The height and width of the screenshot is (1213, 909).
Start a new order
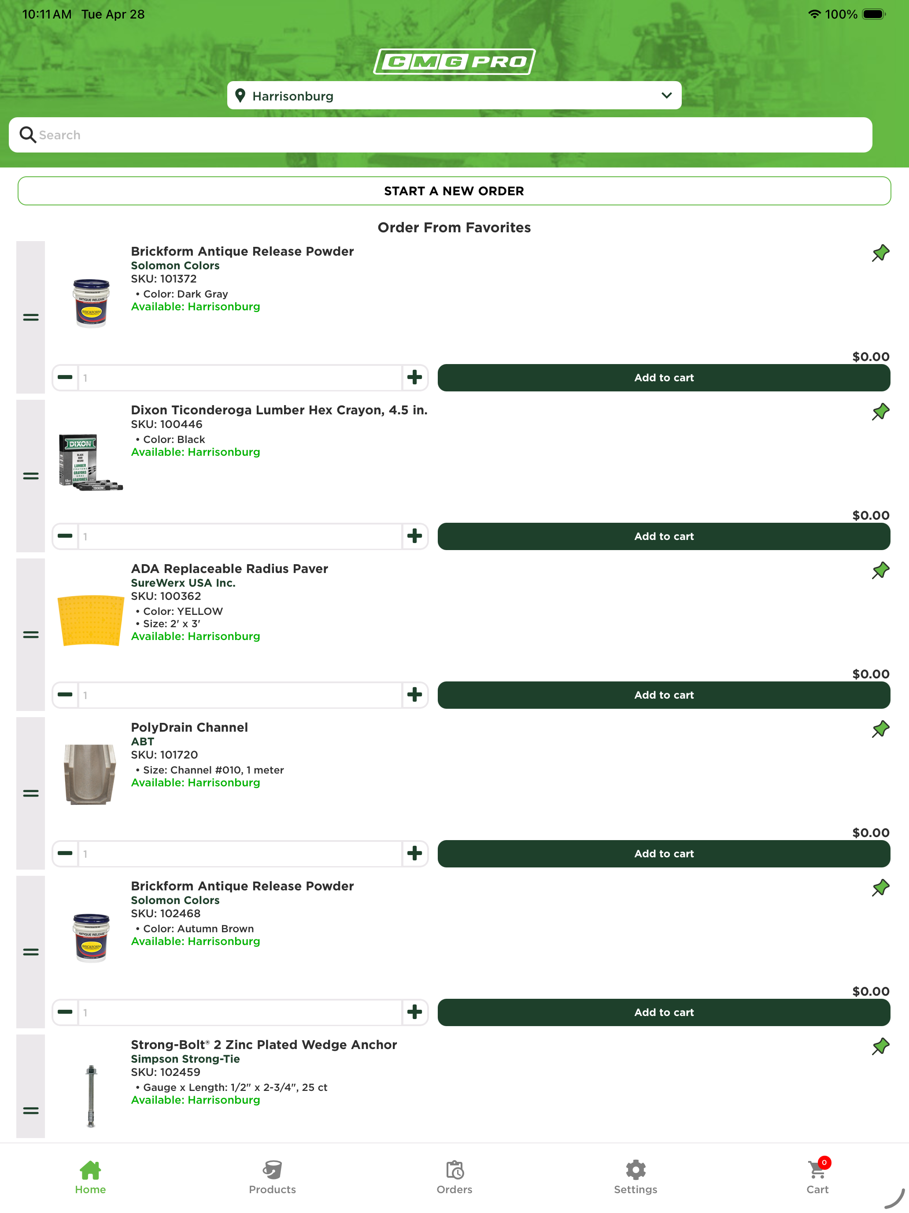454,191
